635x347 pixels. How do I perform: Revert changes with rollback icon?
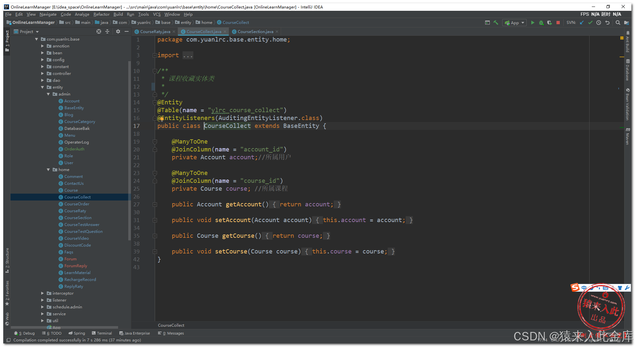(608, 23)
